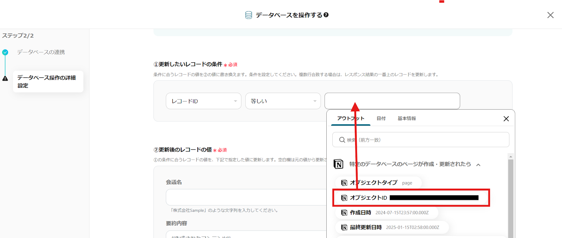Viewport: 562px width, 238px height.
Task: Switch to the 基本情報 tab
Action: point(406,119)
